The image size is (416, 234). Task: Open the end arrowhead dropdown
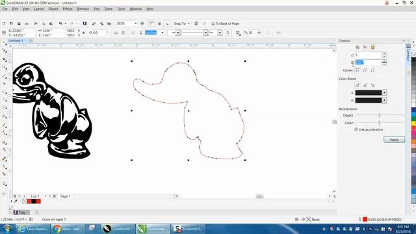coord(220,32)
